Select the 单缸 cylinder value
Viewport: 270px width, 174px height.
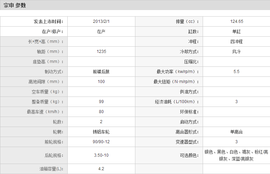tap(236, 31)
